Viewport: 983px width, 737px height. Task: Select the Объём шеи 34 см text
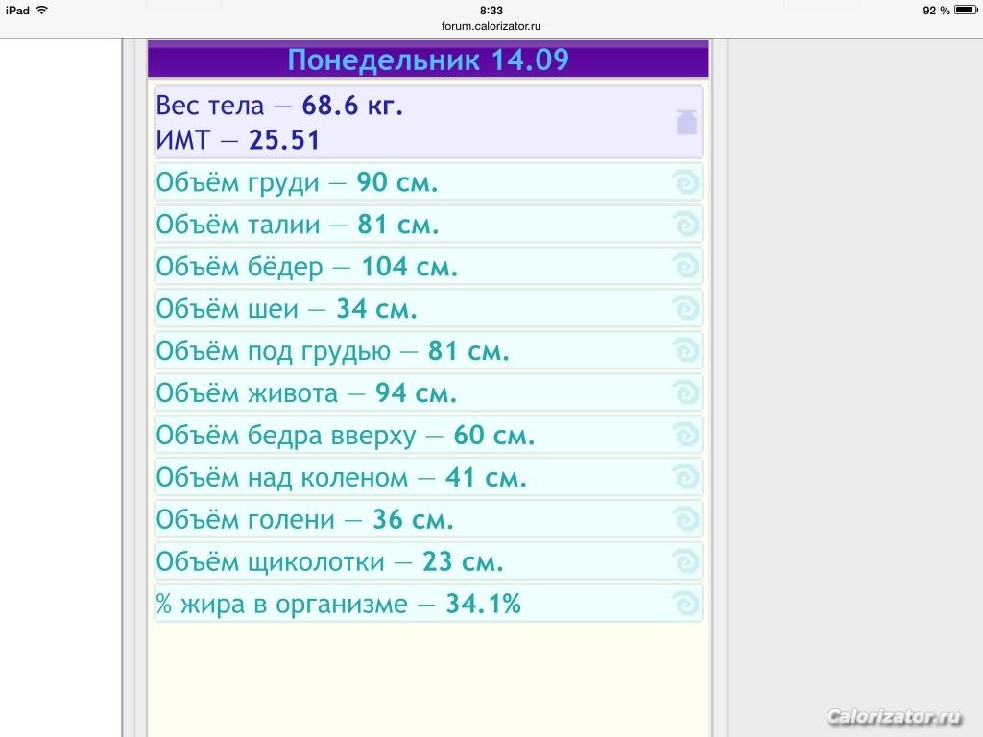click(286, 309)
